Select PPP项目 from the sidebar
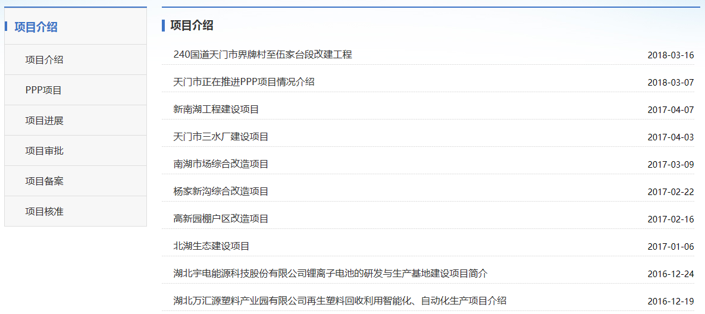This screenshot has width=705, height=314. click(43, 90)
